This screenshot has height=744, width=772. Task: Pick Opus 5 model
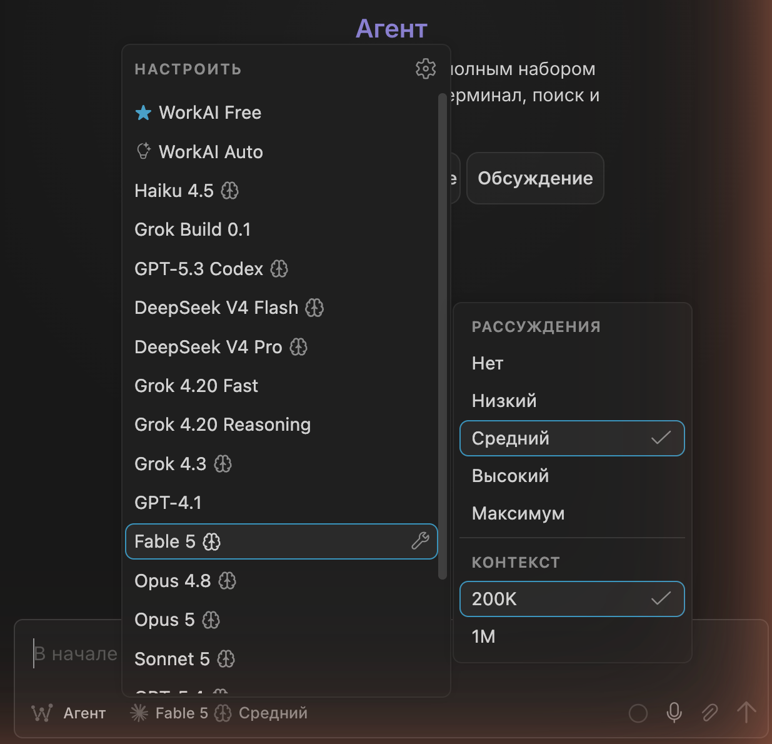click(x=281, y=620)
